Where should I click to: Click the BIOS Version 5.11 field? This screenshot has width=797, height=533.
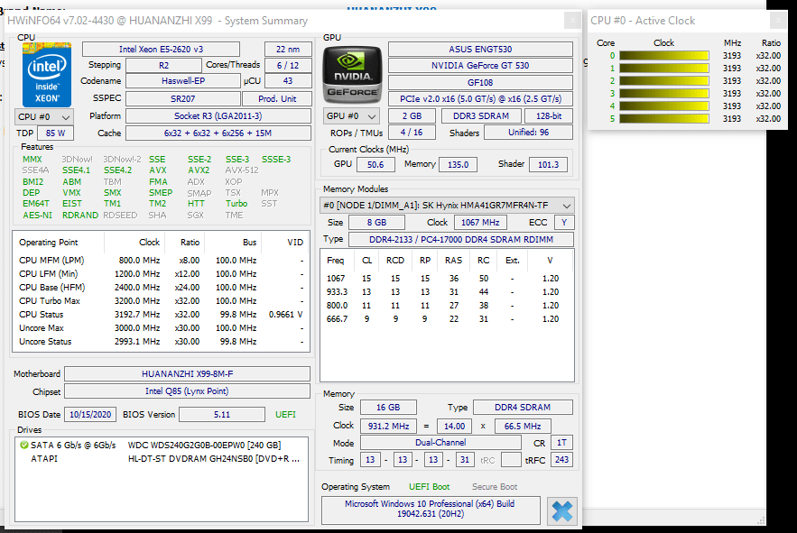click(x=222, y=415)
